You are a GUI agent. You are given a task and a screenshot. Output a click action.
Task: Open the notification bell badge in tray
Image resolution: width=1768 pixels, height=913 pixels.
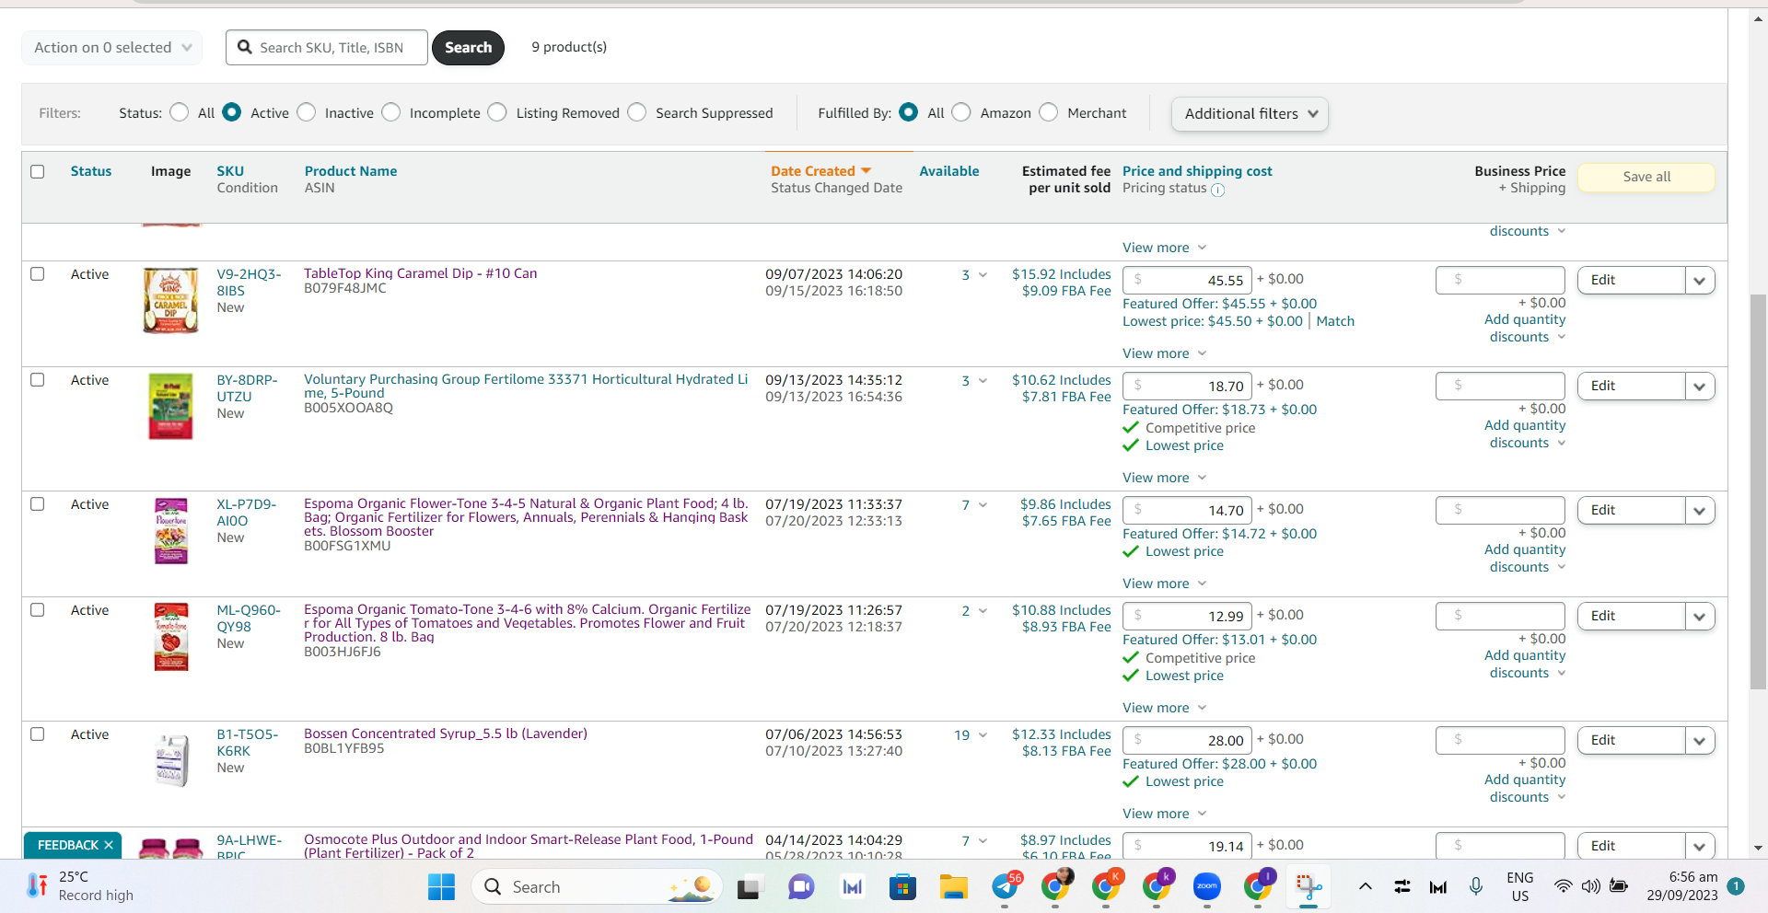[x=1736, y=886]
